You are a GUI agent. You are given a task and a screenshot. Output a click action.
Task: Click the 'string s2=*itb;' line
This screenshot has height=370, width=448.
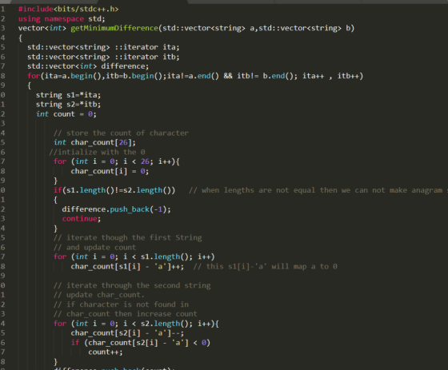pyautogui.click(x=68, y=105)
